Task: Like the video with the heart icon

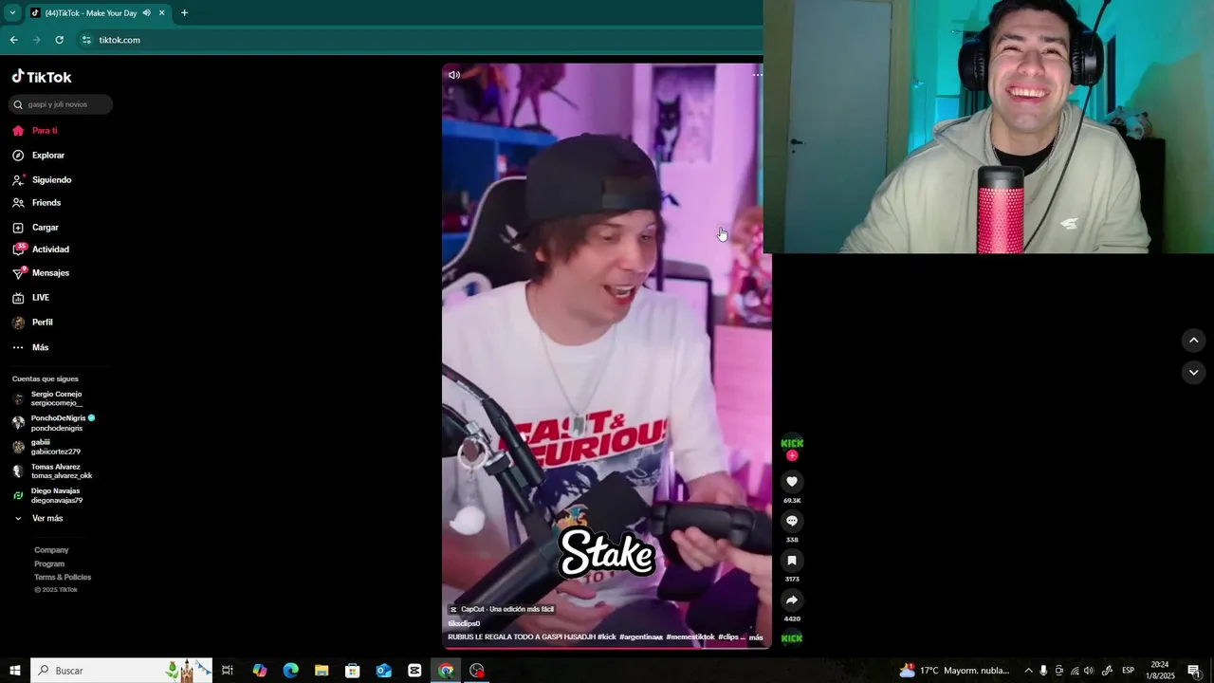Action: tap(792, 482)
